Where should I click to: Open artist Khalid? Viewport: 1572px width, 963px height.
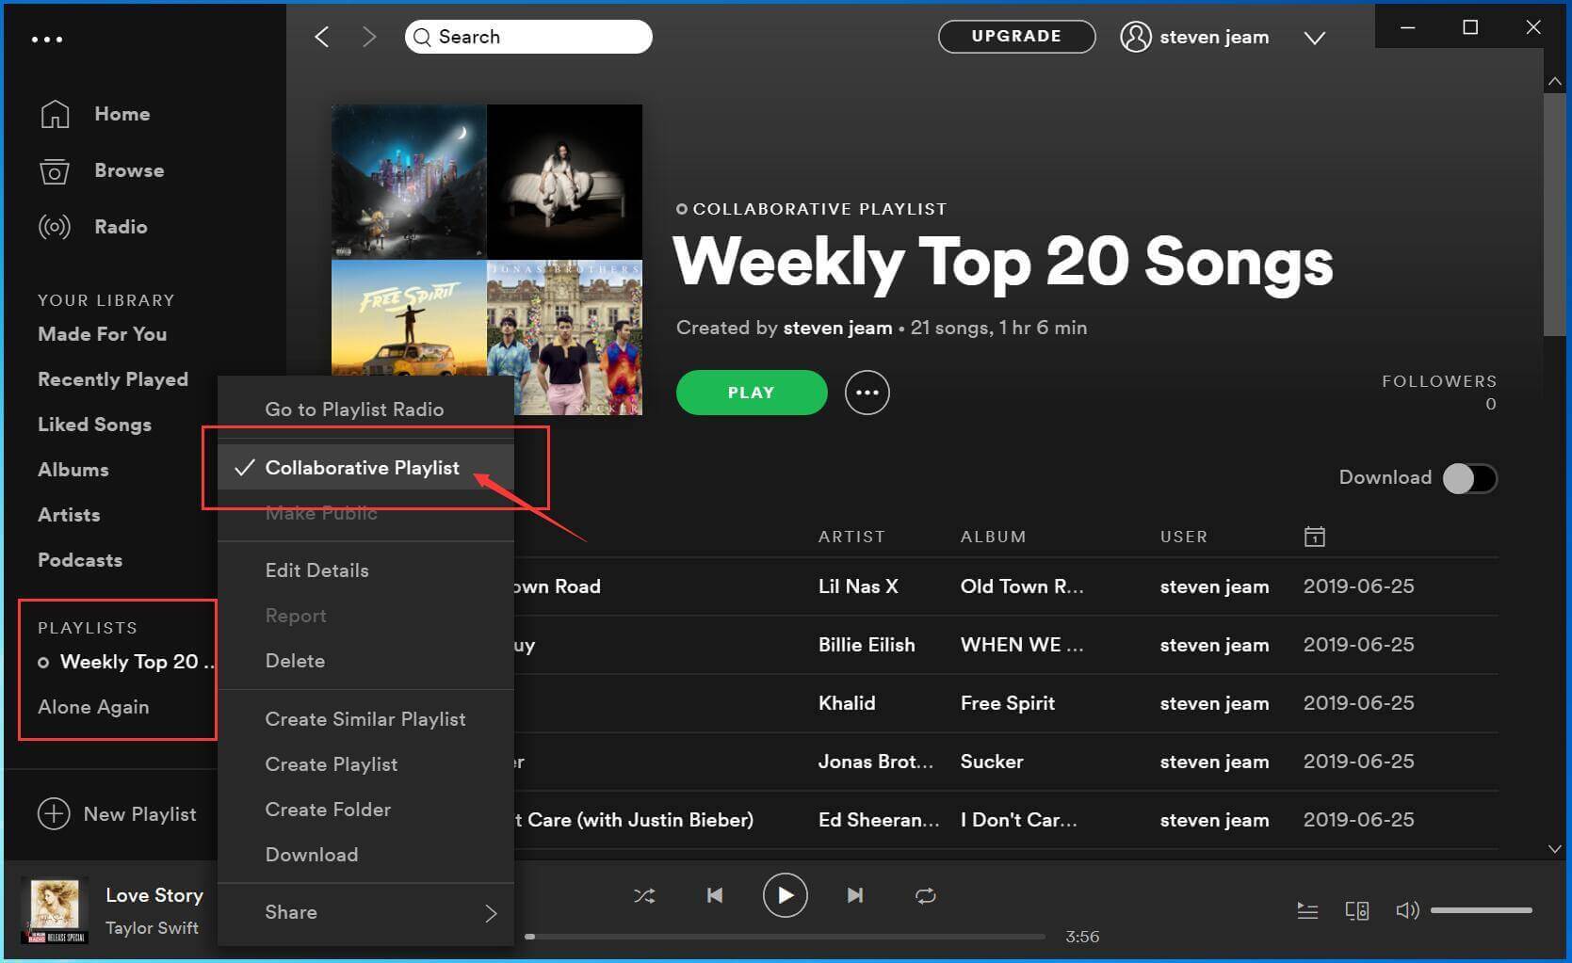coord(847,703)
